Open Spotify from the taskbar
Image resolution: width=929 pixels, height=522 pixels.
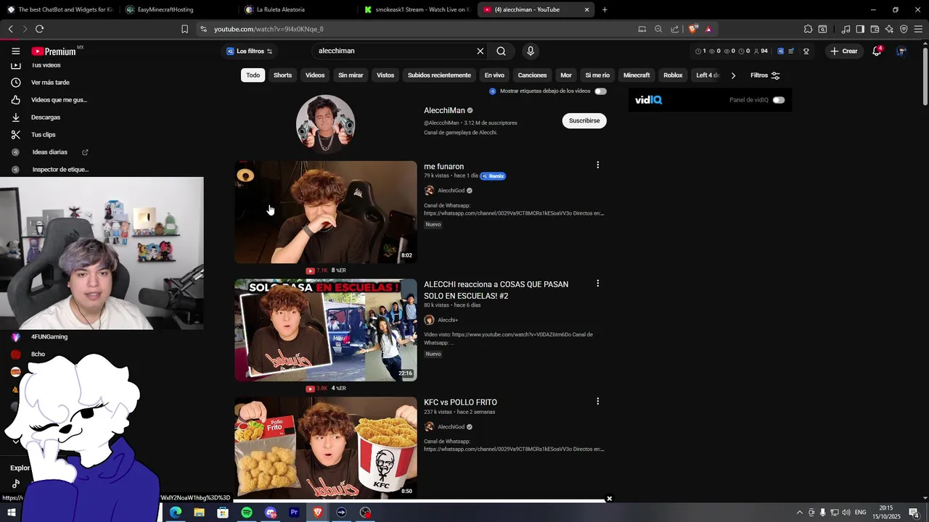tap(247, 513)
